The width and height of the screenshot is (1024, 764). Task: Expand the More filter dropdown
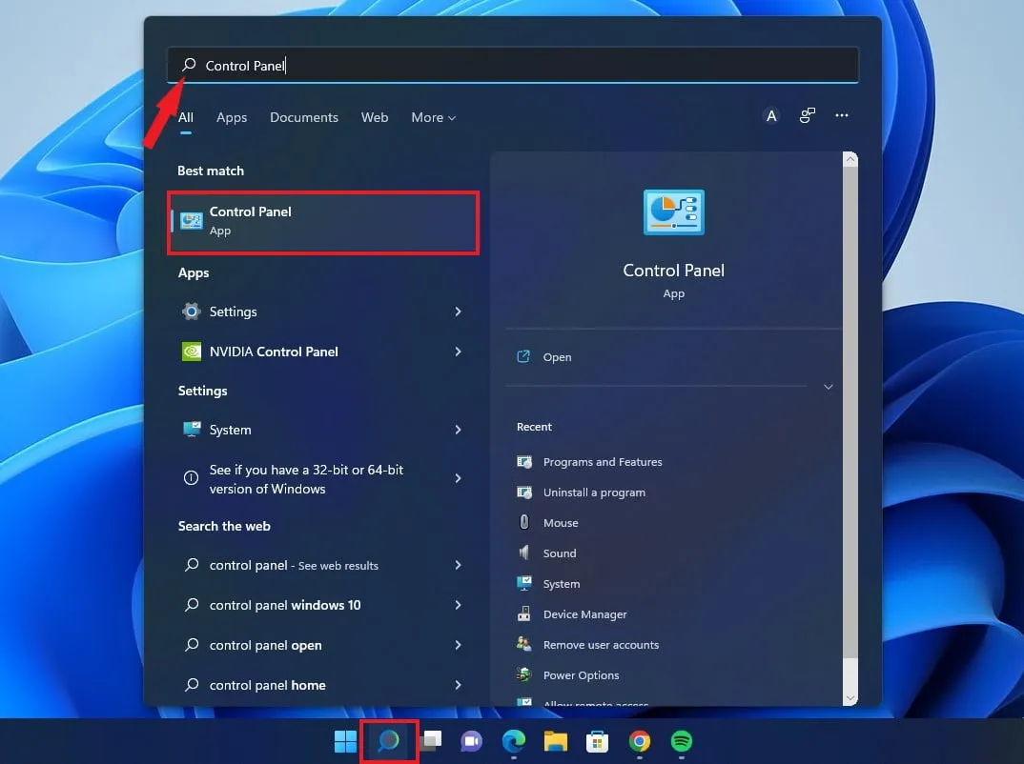[x=433, y=117]
